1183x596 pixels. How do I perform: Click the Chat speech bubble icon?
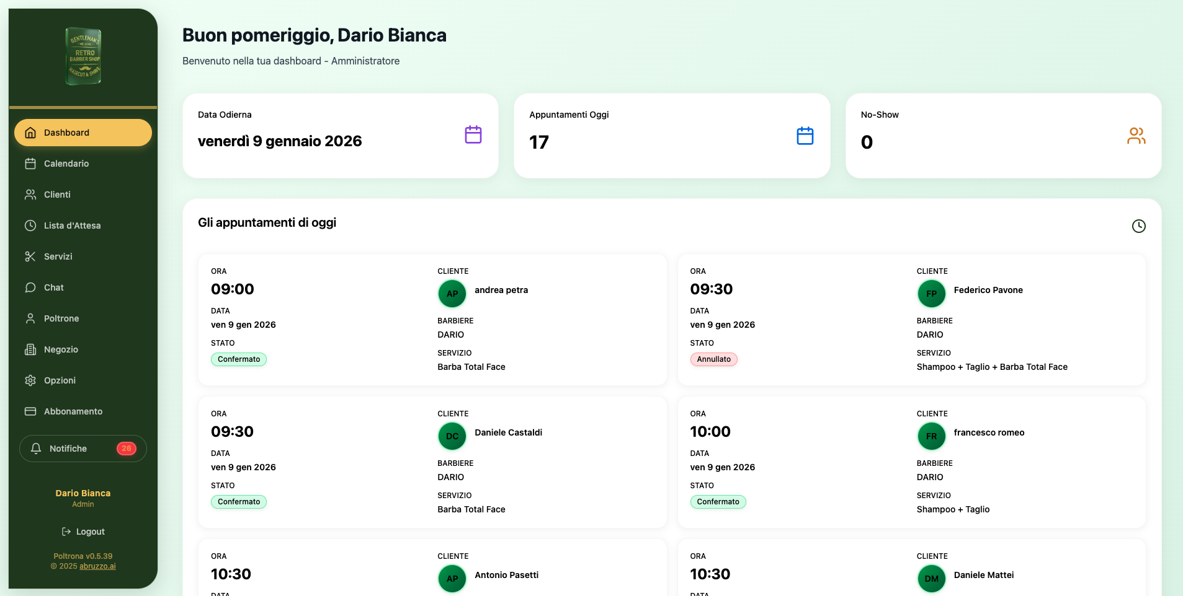pos(30,287)
